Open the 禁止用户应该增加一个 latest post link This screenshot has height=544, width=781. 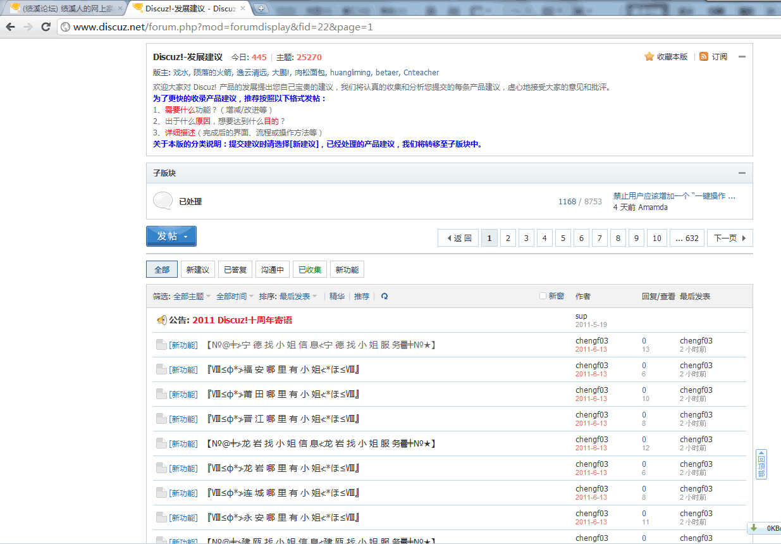674,196
